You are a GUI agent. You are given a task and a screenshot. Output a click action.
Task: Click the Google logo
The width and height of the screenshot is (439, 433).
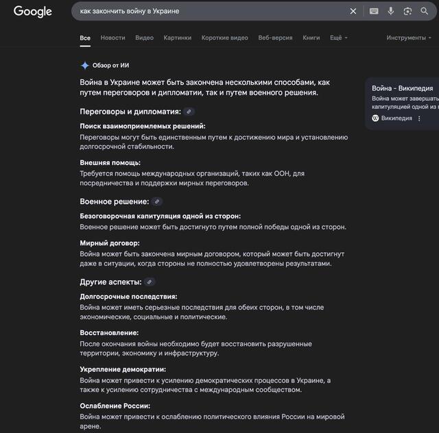(32, 12)
